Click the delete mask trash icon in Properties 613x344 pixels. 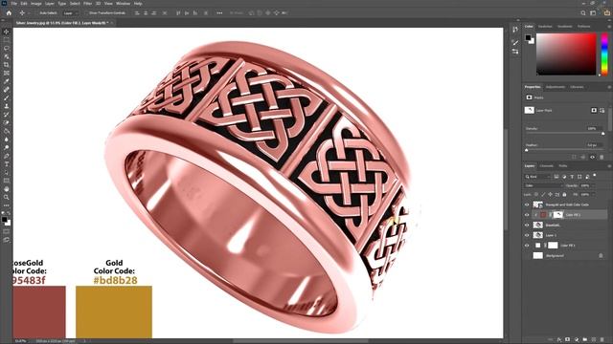tap(602, 157)
